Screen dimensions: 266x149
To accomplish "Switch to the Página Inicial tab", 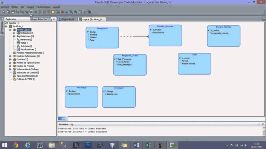I will coord(68,19).
